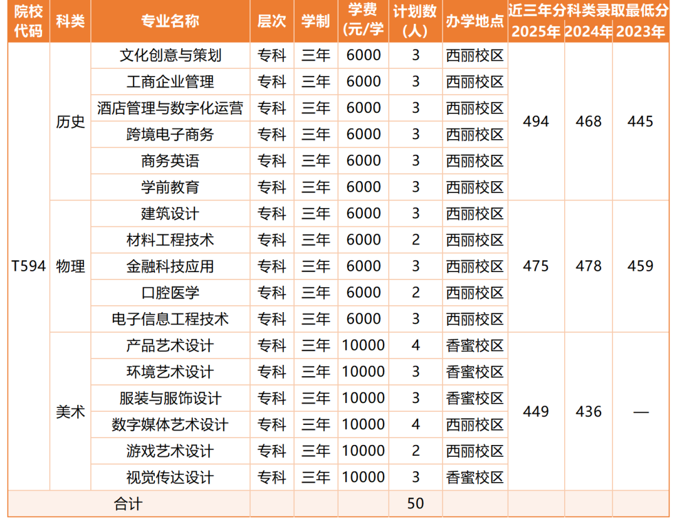Click the 合计 total label
The width and height of the screenshot is (677, 524).
pos(129,504)
